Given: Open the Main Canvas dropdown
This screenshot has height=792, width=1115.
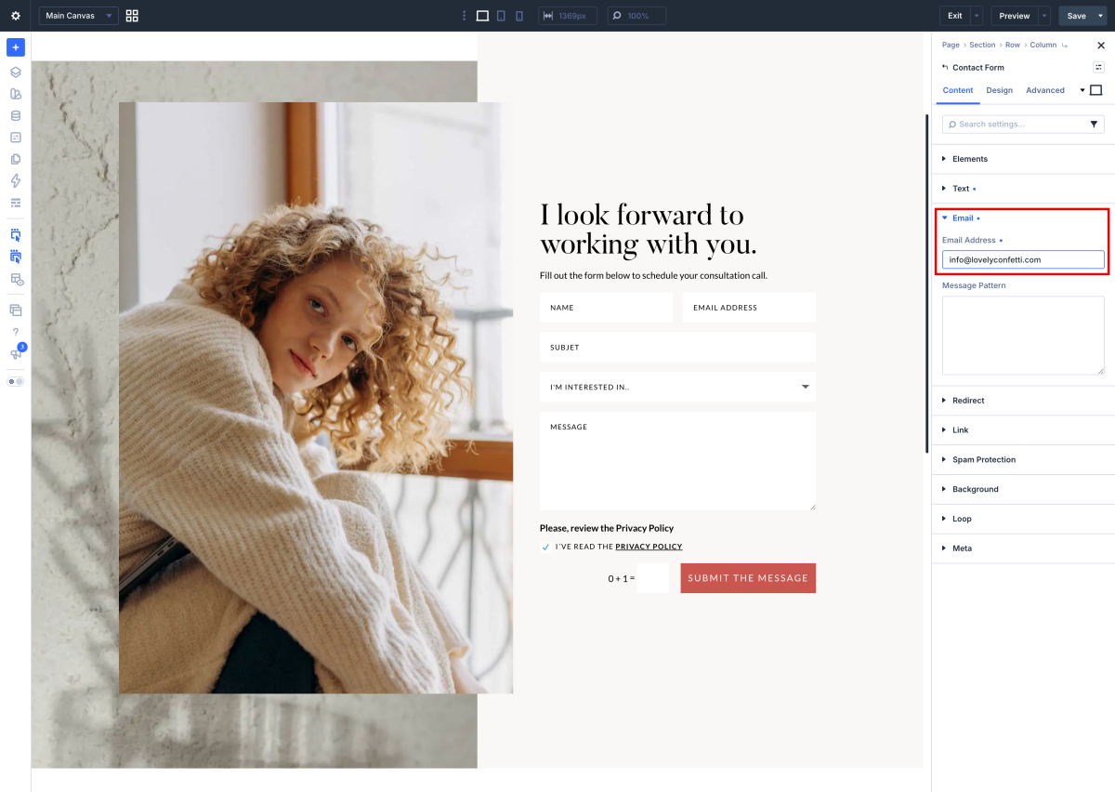Looking at the screenshot, I should 79,16.
